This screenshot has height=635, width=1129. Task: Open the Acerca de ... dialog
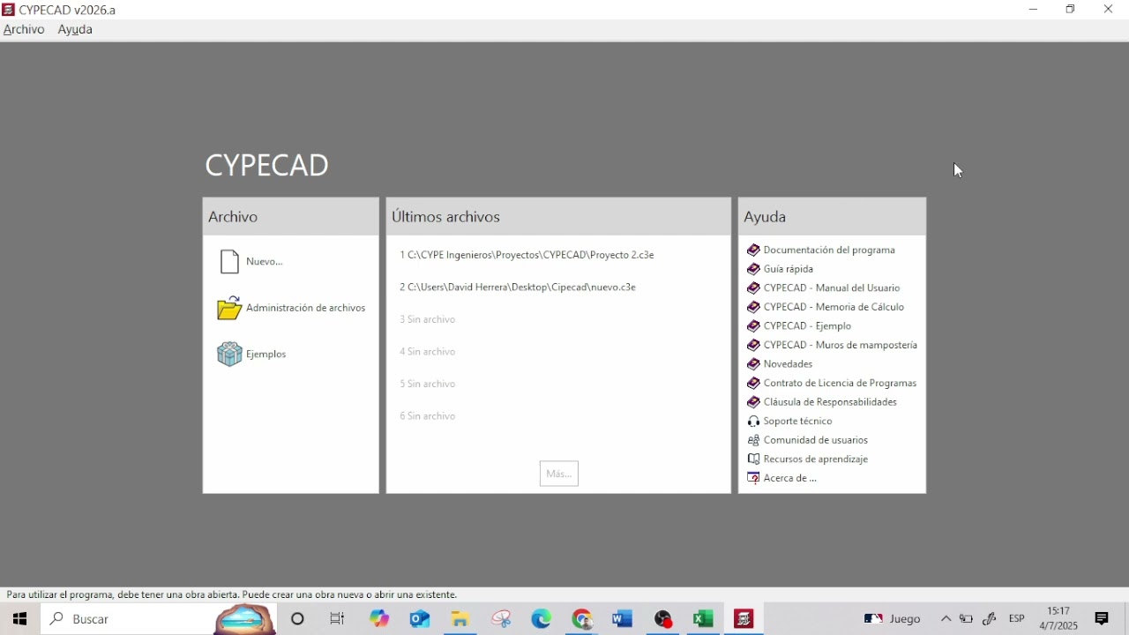(x=783, y=479)
